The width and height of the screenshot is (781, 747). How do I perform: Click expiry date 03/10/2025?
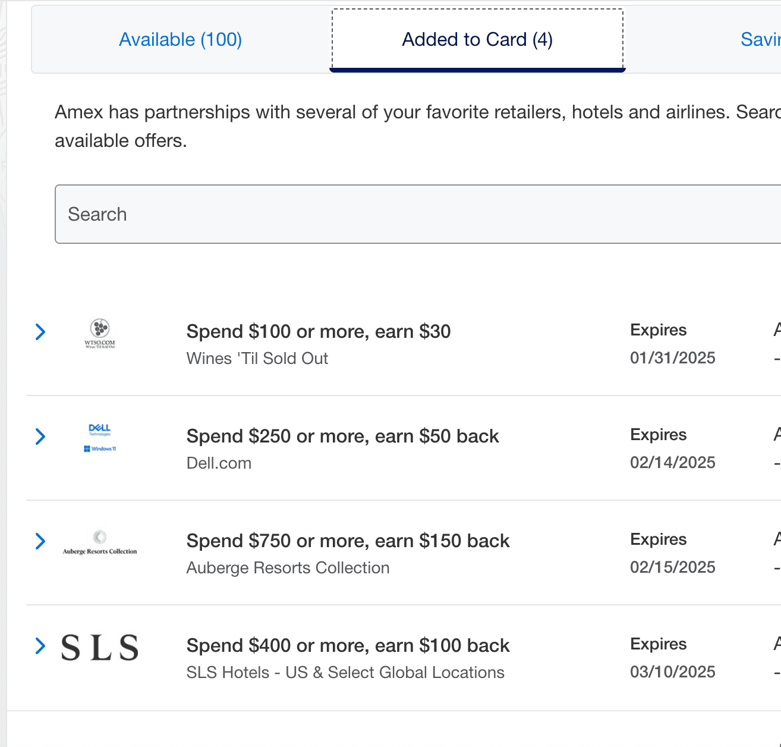673,672
